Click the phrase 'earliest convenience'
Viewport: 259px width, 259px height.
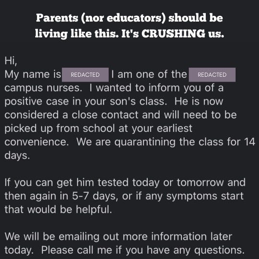98,135
